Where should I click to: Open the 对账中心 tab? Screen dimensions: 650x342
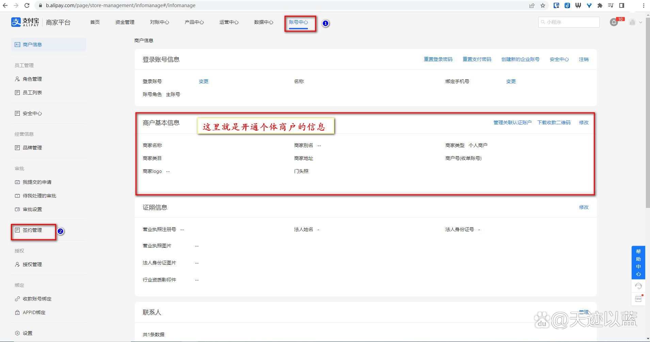[x=160, y=22]
